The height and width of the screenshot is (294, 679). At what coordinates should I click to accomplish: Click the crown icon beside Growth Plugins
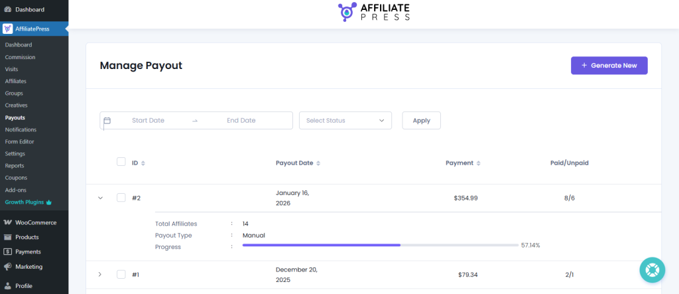point(48,202)
